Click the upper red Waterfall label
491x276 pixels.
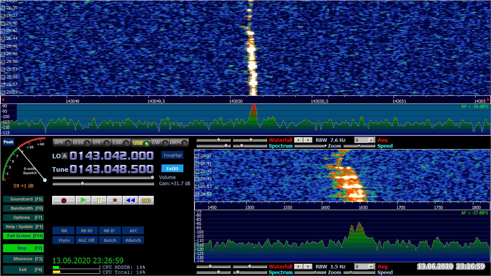pos(280,140)
